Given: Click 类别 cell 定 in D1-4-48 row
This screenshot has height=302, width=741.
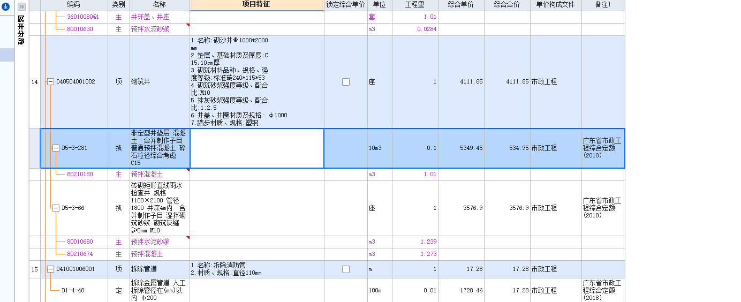Looking at the screenshot, I should 119,291.
